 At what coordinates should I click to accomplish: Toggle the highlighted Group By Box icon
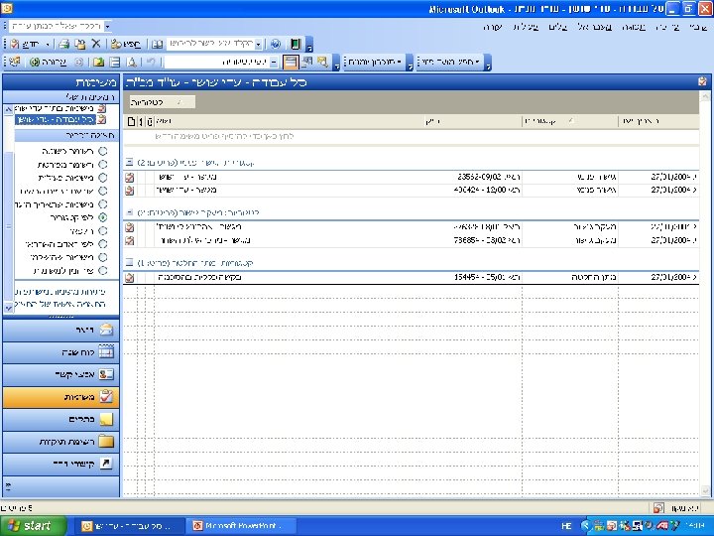pos(291,62)
